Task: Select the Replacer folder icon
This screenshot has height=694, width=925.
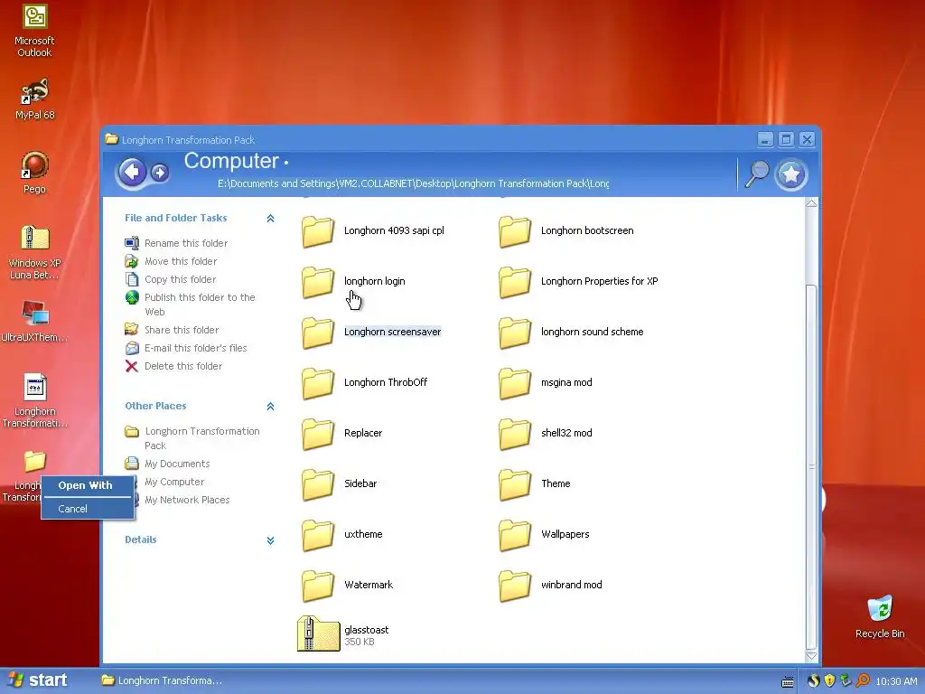Action: tap(318, 433)
